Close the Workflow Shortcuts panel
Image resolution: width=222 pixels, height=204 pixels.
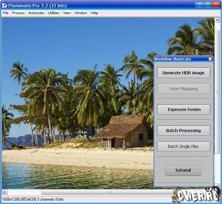pos(210,59)
